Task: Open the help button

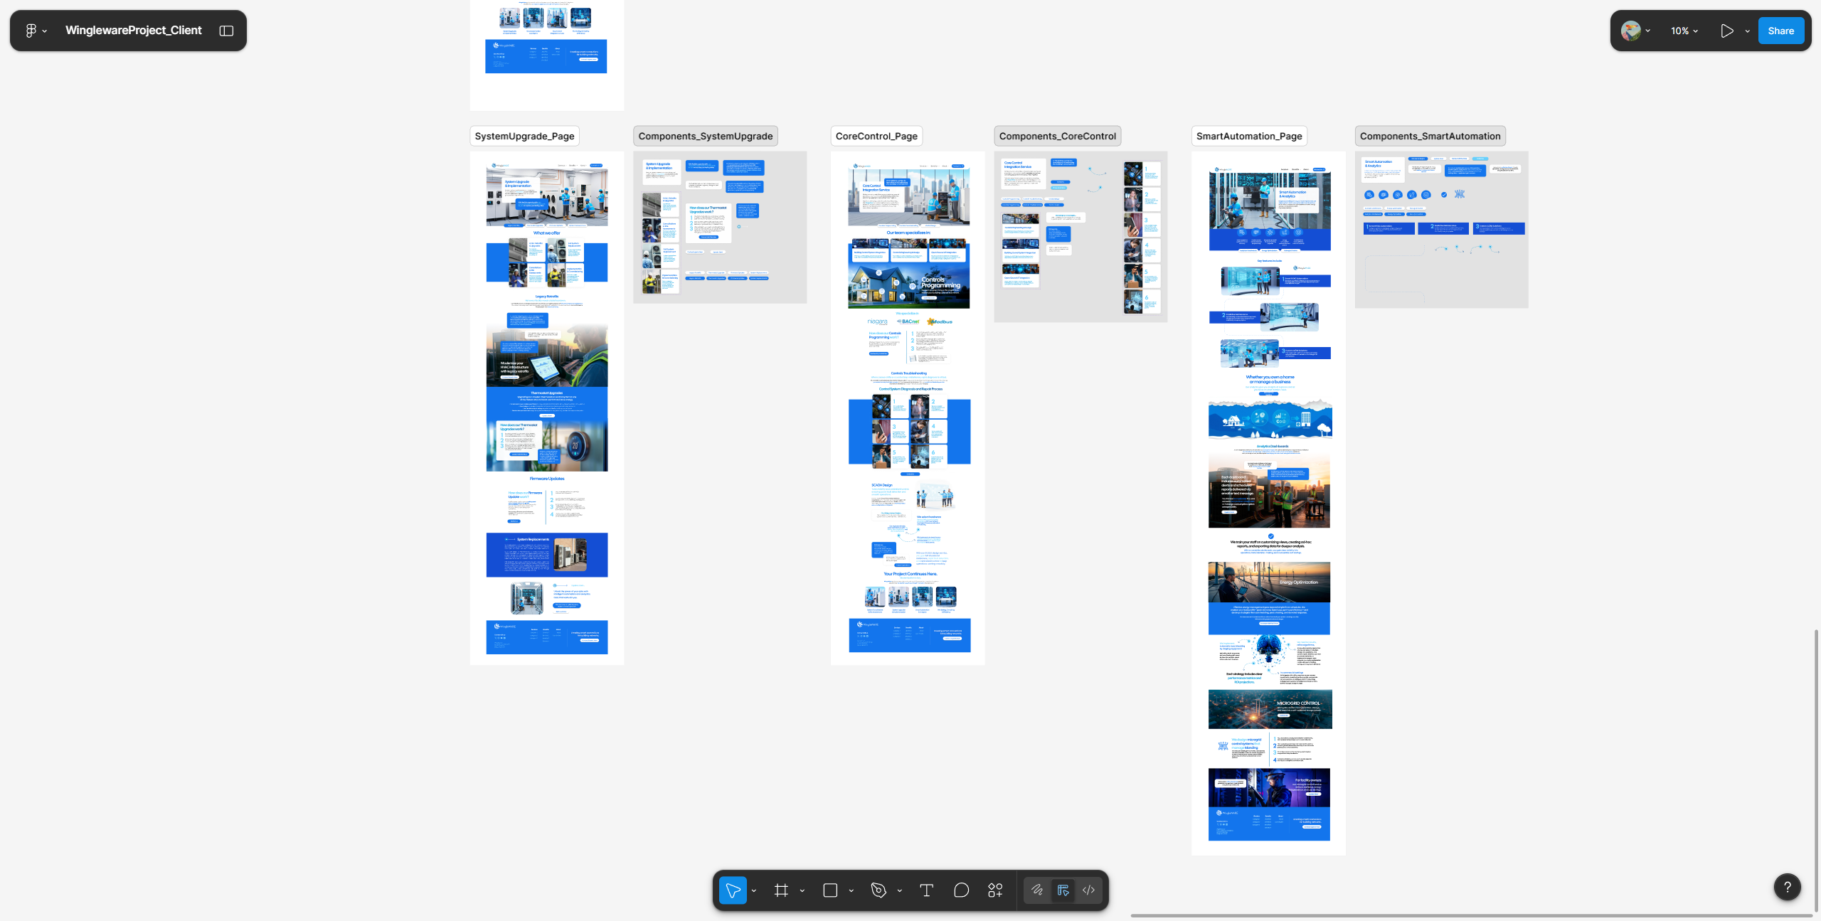Action: click(1787, 886)
